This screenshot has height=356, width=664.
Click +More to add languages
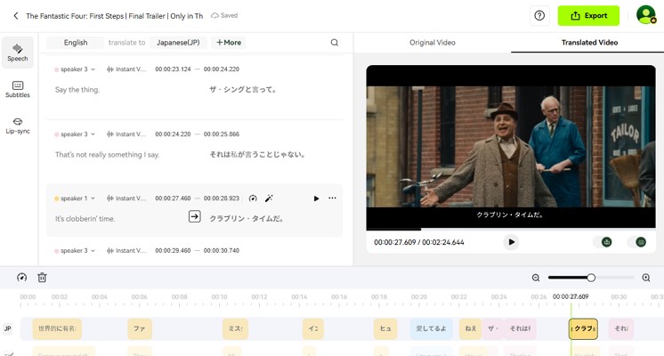point(229,43)
